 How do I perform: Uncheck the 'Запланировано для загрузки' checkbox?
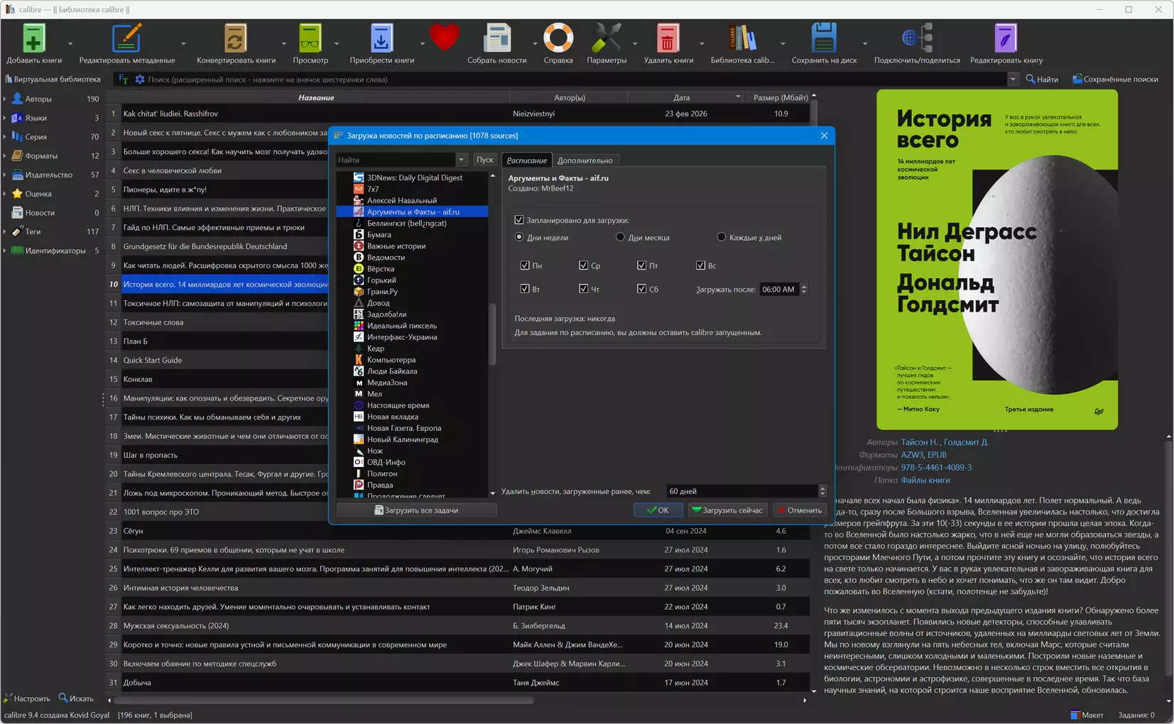click(519, 220)
